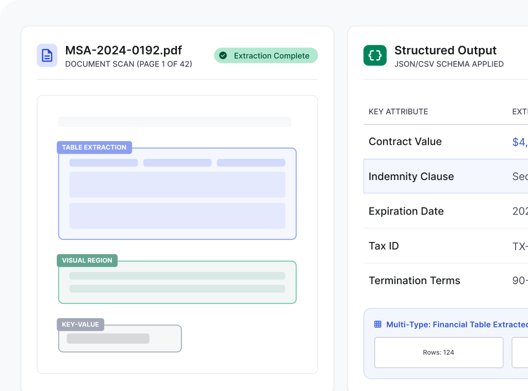Click DOCUMENT SCAN (PAGE 1 OF 42) subtitle

click(x=128, y=64)
